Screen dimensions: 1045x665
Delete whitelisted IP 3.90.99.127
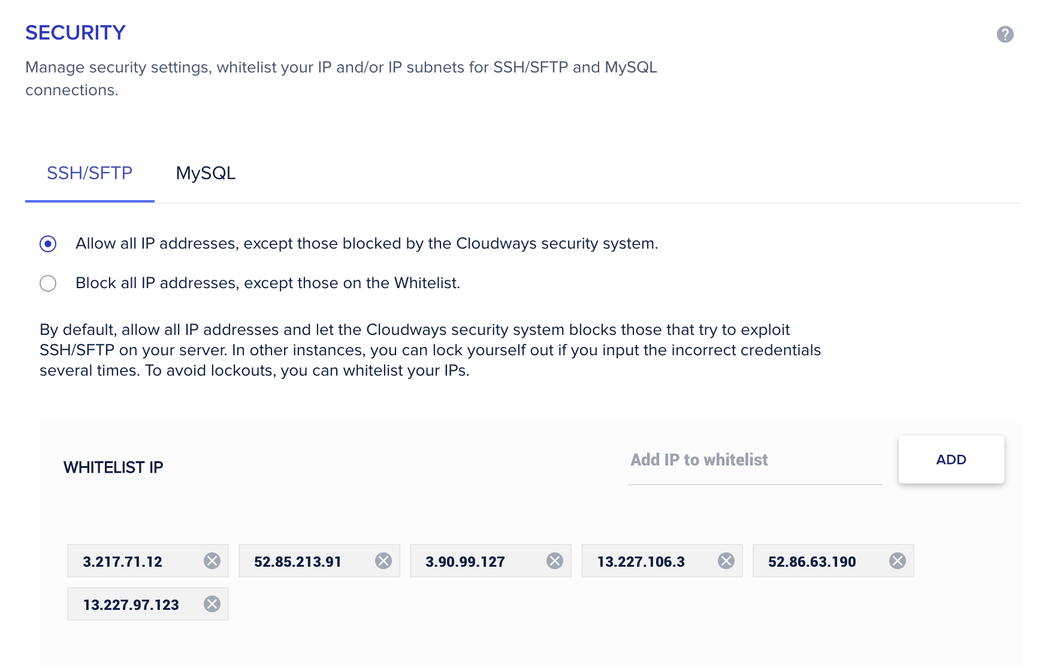coord(555,561)
